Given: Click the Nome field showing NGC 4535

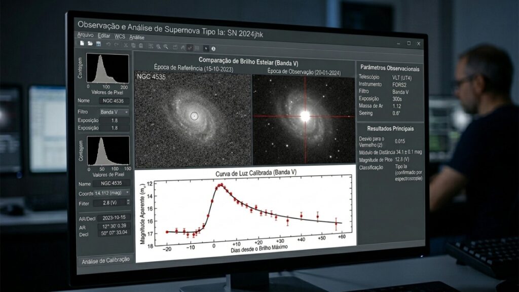Looking at the screenshot, I should point(114,101).
